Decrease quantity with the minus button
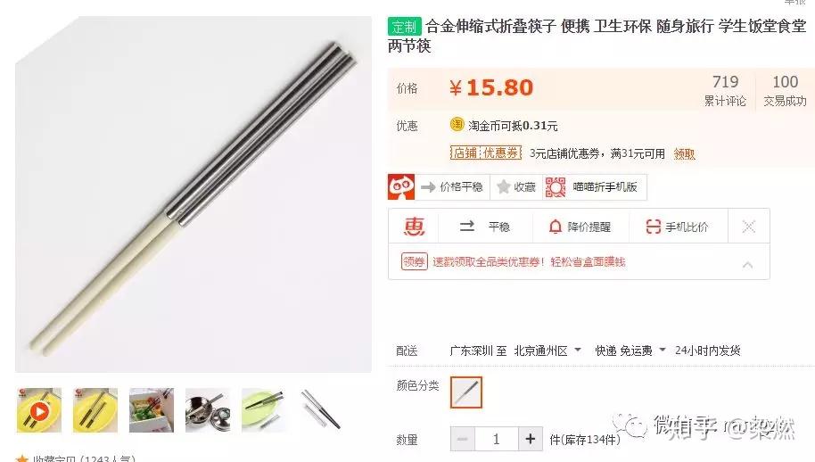This screenshot has height=462, width=815. [462, 439]
